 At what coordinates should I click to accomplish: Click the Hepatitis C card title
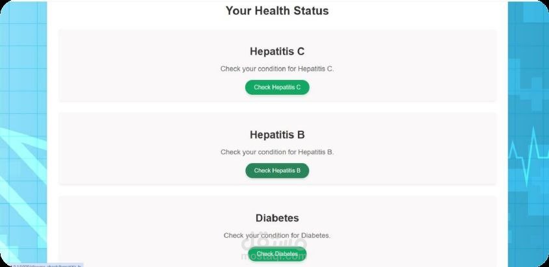point(277,51)
